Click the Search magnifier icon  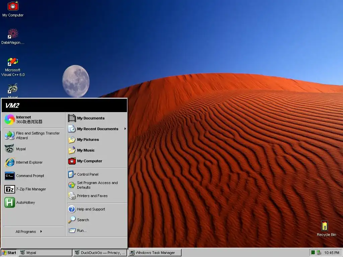(72, 220)
